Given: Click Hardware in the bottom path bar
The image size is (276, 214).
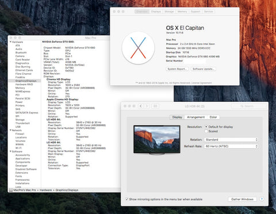Looking at the screenshot, I should 45,190.
